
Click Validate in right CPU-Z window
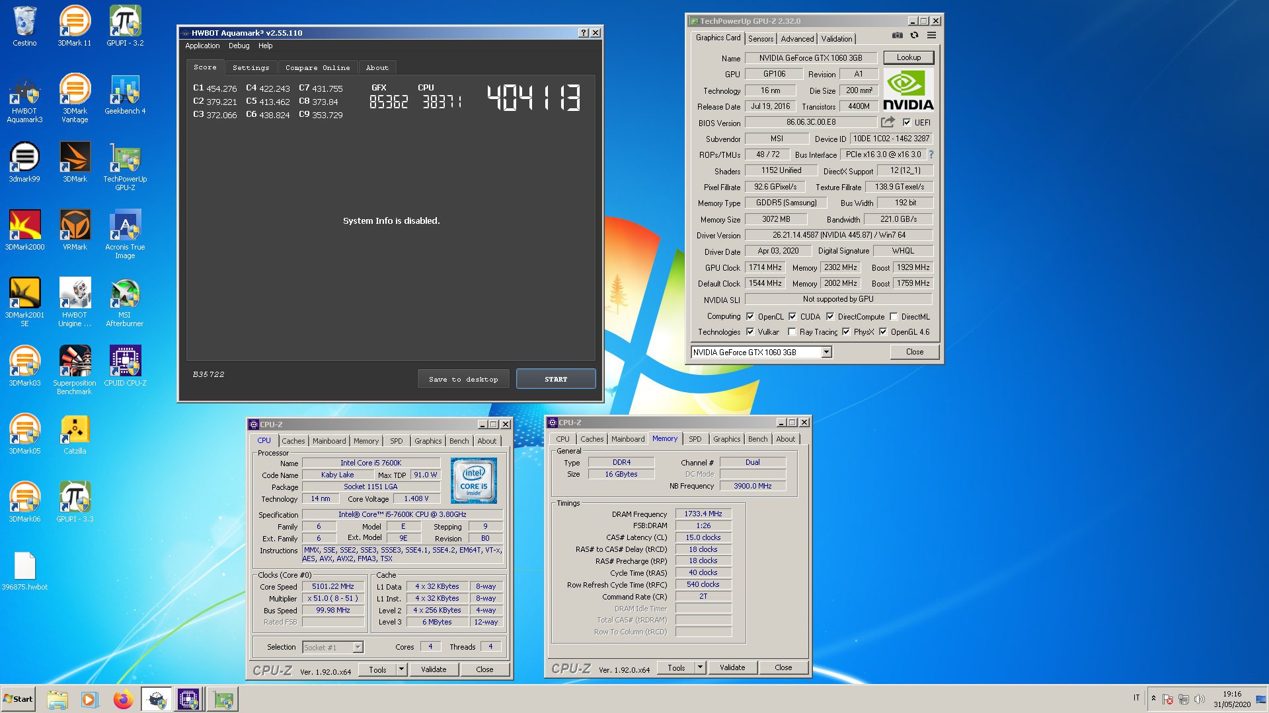point(732,667)
